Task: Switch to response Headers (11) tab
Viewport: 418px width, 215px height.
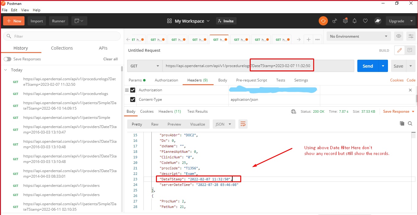Action: (x=169, y=111)
